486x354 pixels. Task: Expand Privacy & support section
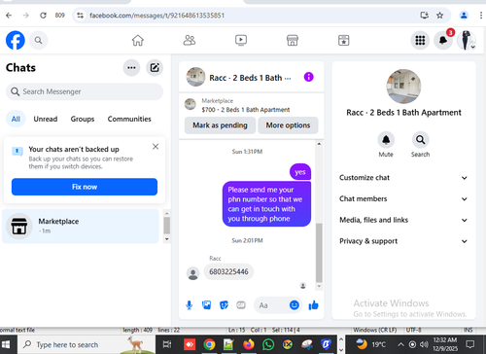click(x=403, y=241)
